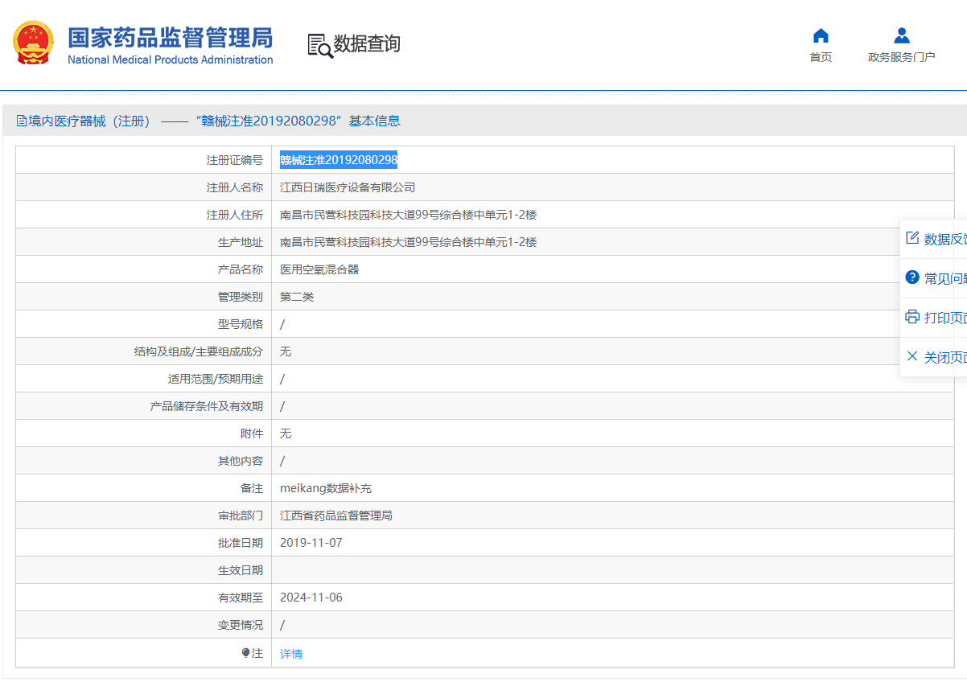This screenshot has height=686, width=967.
Task: Click the 数据反馈 edit icon
Action: tap(912, 238)
